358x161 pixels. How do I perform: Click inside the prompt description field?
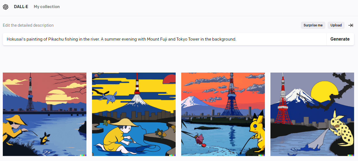[x=165, y=39]
